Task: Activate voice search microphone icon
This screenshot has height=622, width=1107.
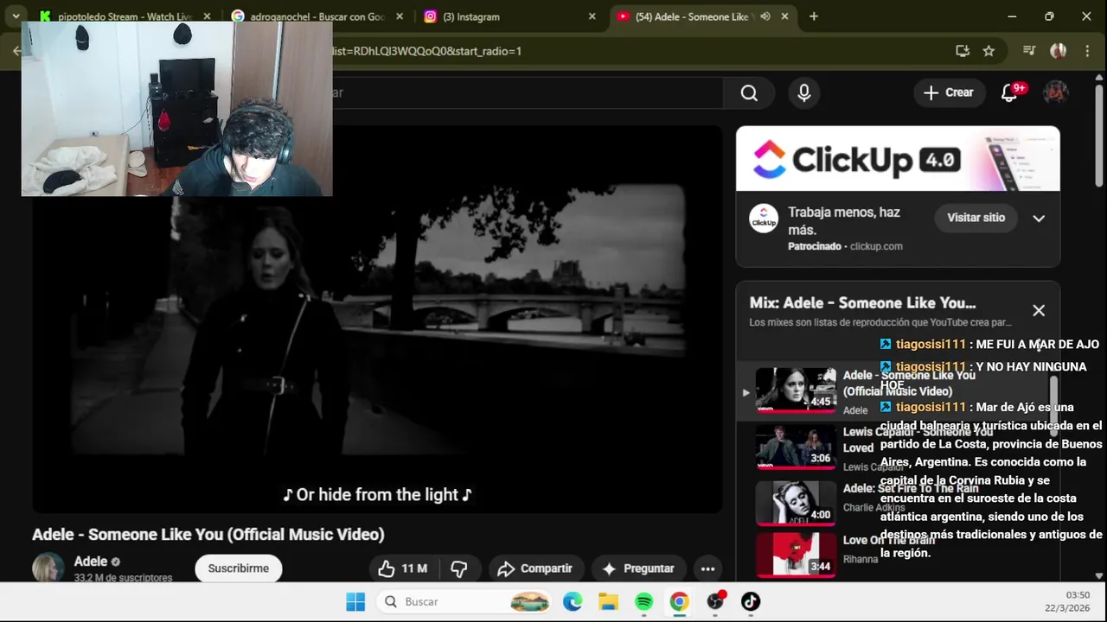Action: pos(804,93)
